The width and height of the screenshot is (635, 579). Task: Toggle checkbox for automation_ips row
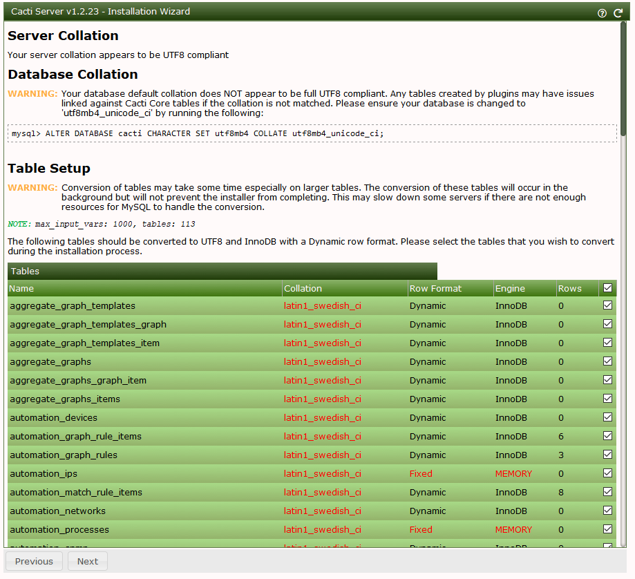pyautogui.click(x=607, y=473)
